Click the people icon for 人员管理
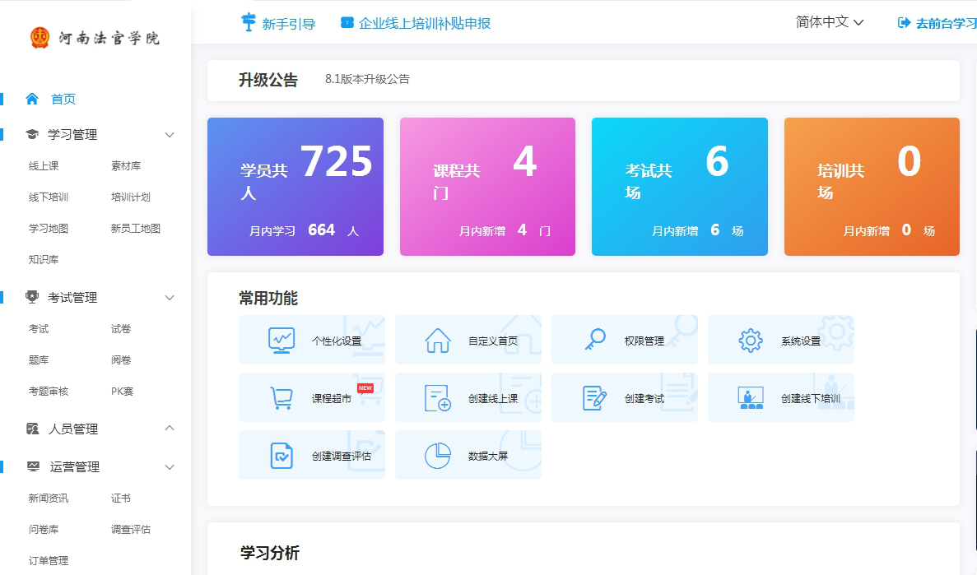 pos(32,429)
